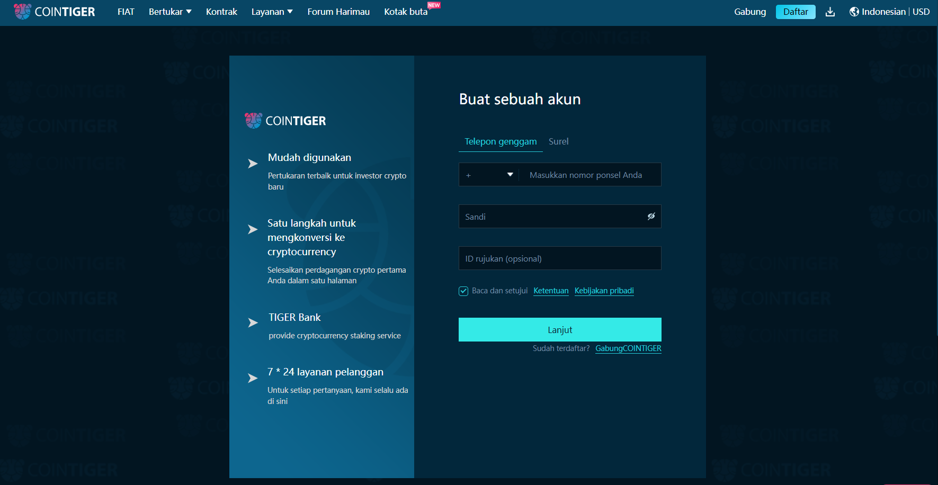Uncheck the Baca dan setujui checkbox
The width and height of the screenshot is (938, 485).
pos(463,291)
